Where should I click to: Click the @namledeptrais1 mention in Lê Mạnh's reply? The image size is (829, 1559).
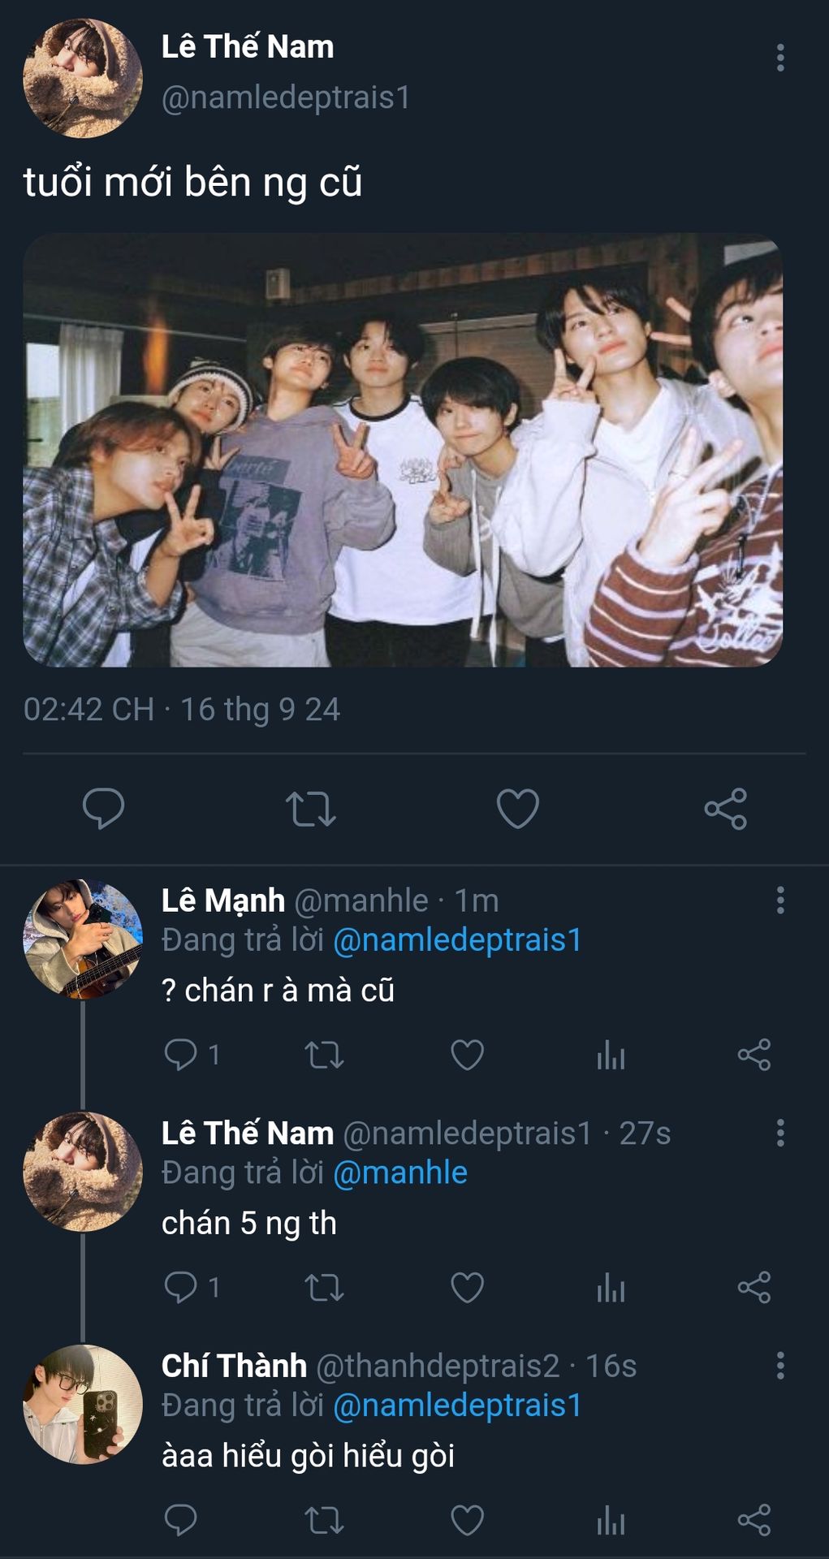pos(458,939)
